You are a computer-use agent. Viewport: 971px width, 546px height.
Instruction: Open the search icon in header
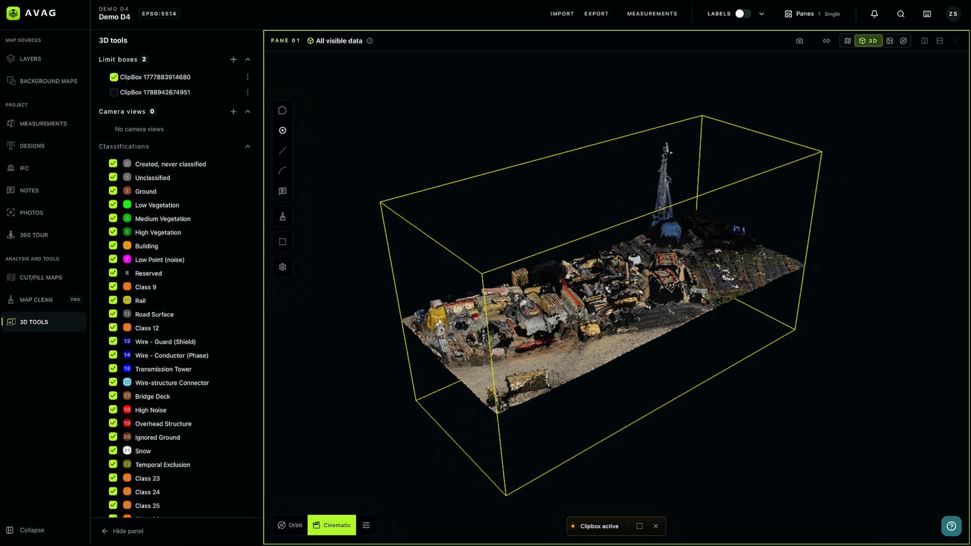coord(901,14)
